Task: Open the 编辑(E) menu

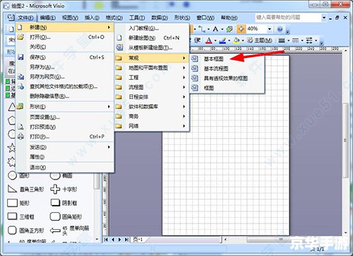Action: (48, 18)
